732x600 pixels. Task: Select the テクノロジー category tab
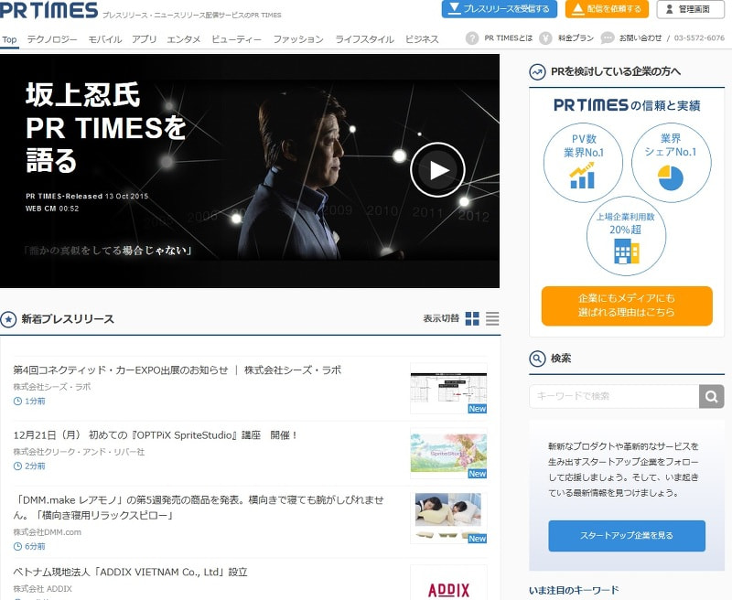53,39
